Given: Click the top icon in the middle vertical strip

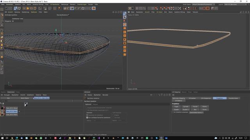Looking at the screenshot, I should 125,13.
